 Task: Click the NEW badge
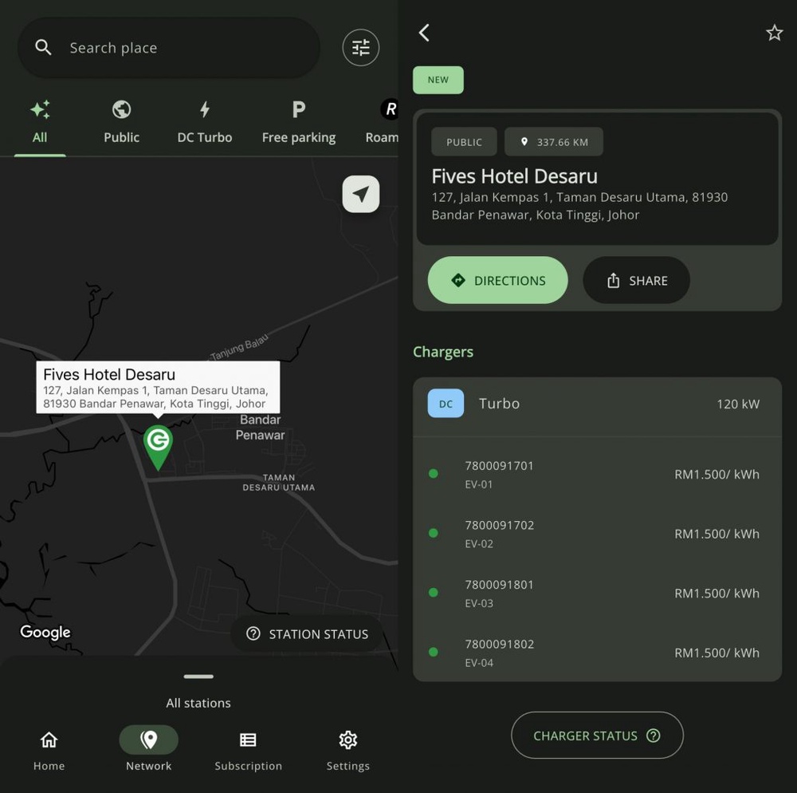pos(438,80)
